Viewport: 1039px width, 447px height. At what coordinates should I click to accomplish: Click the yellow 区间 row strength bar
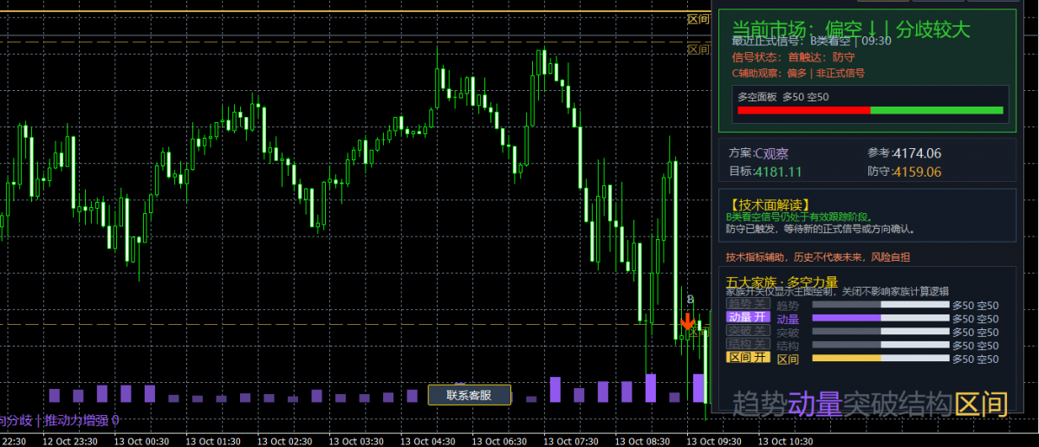click(x=880, y=359)
